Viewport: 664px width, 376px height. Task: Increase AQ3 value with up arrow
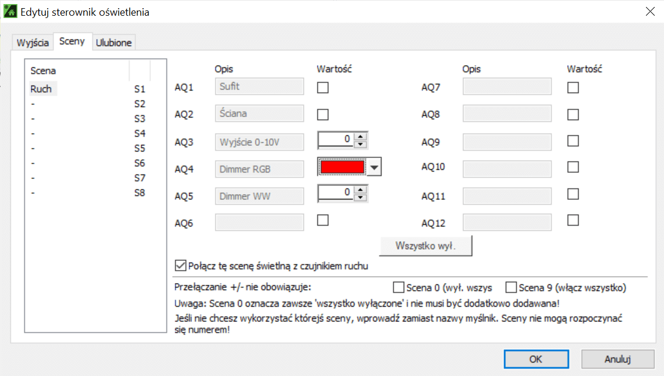click(360, 137)
